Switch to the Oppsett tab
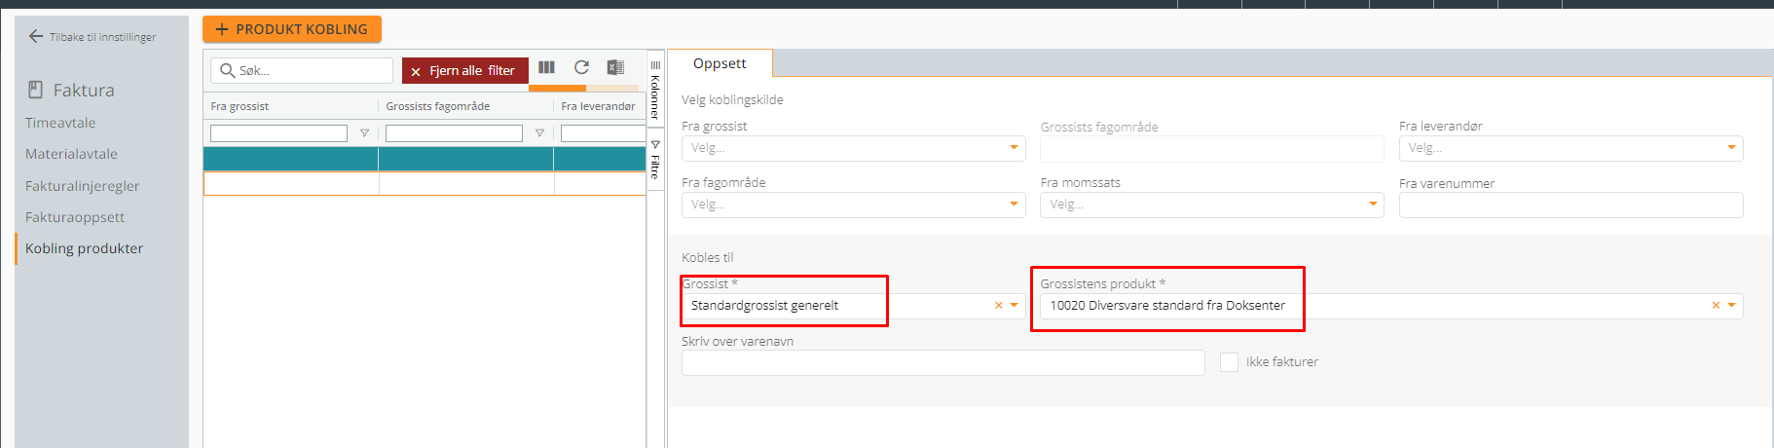 tap(720, 63)
